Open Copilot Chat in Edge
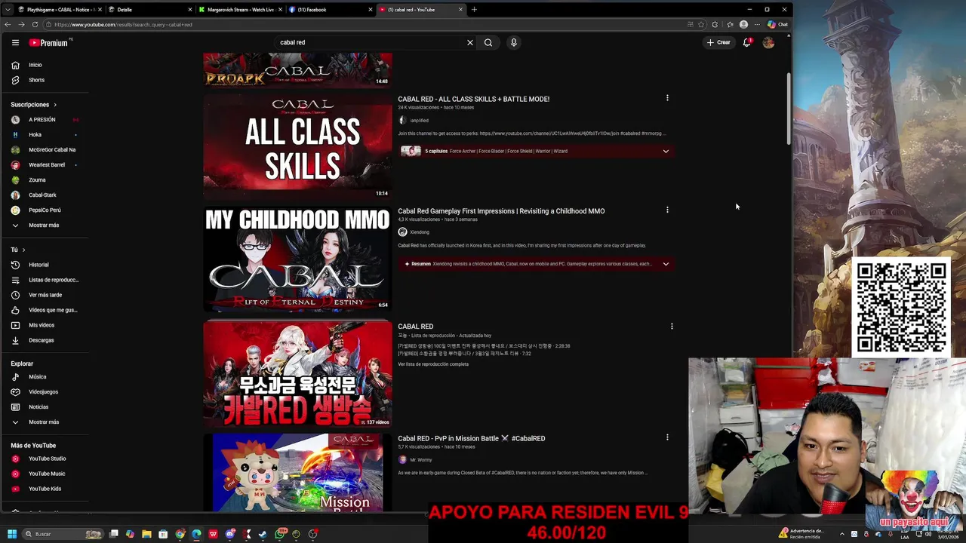 point(777,25)
